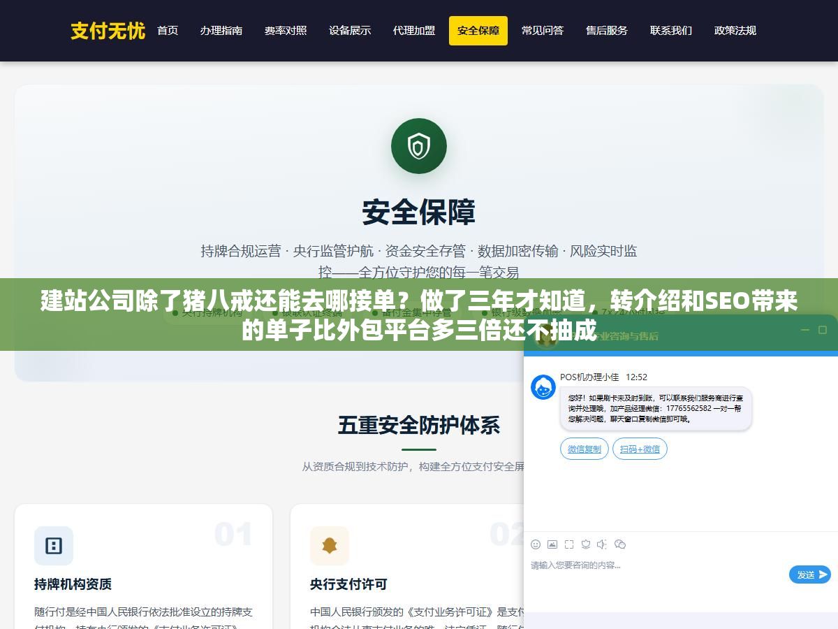Click the overlay banner headline about 猪八戒
The height and width of the screenshot is (629, 838).
pos(419,315)
